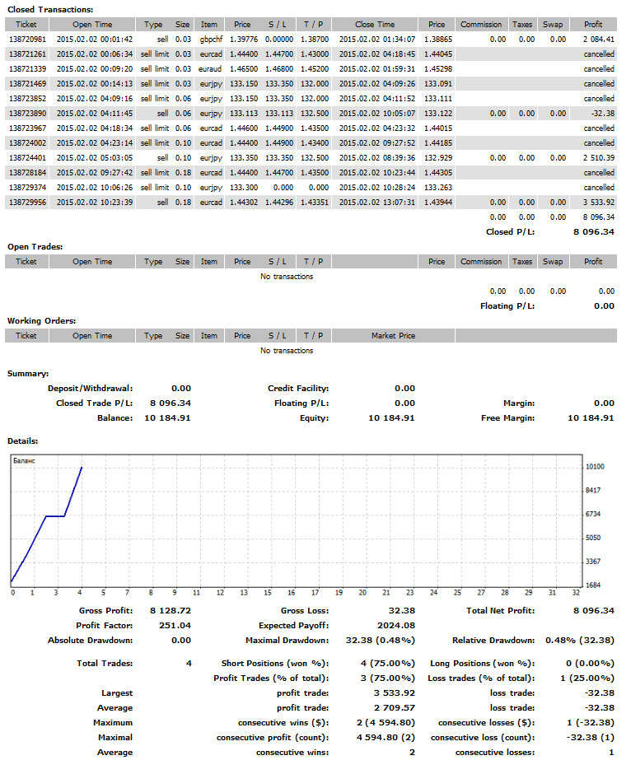
Task: Click Loss trades value 1 (25.00%)
Action: (587, 678)
